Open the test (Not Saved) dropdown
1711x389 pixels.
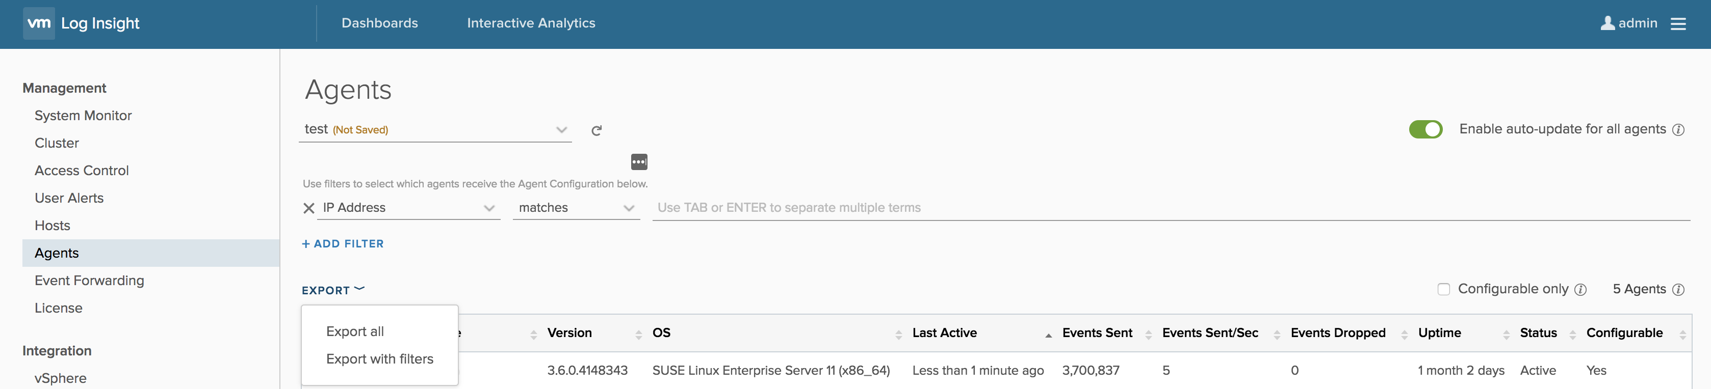pyautogui.click(x=435, y=129)
